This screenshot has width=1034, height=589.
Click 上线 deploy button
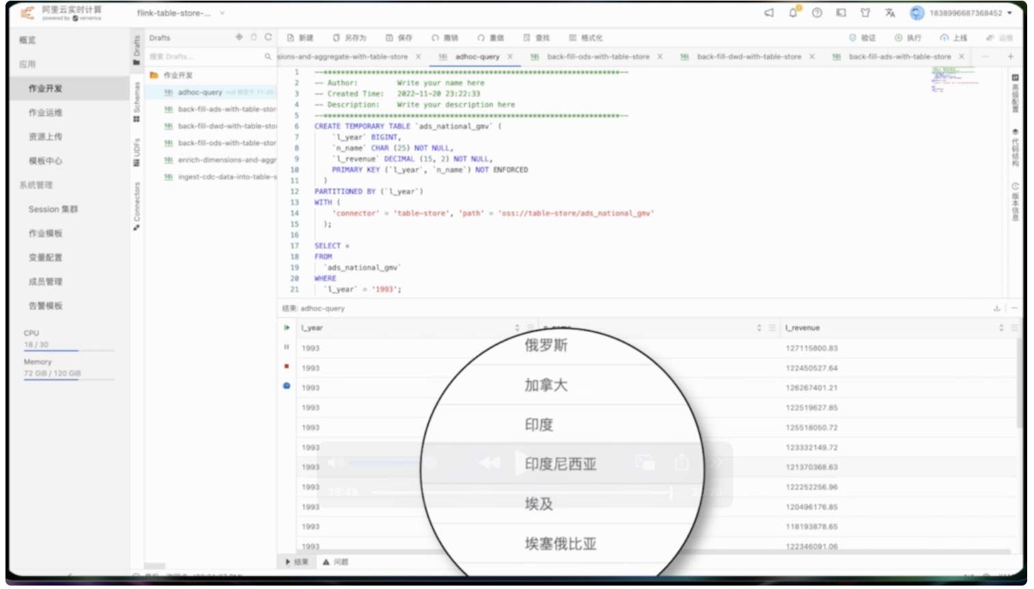pyautogui.click(x=954, y=38)
